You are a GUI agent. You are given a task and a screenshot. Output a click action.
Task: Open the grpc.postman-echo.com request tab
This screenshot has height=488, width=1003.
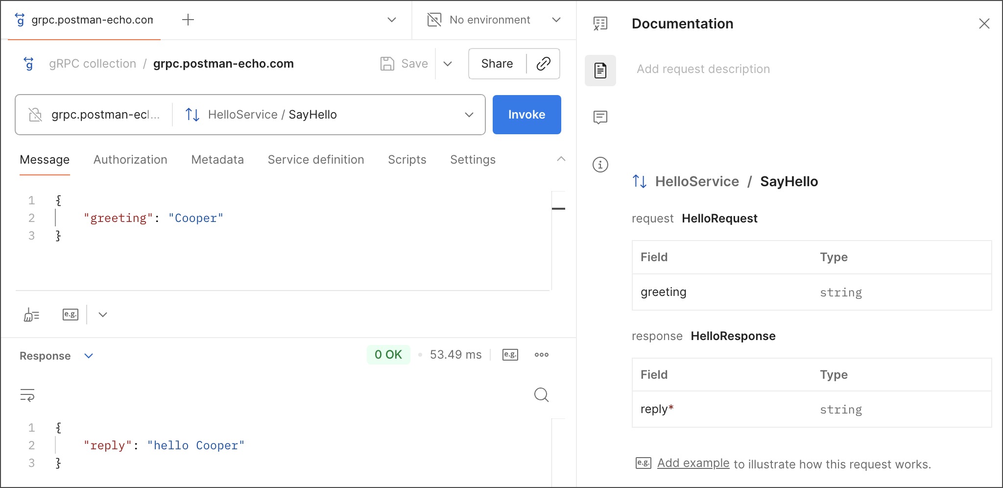[x=84, y=20]
